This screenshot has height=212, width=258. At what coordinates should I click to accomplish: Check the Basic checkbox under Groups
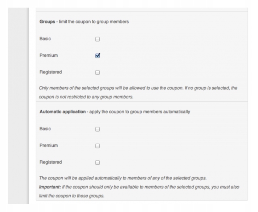point(97,39)
